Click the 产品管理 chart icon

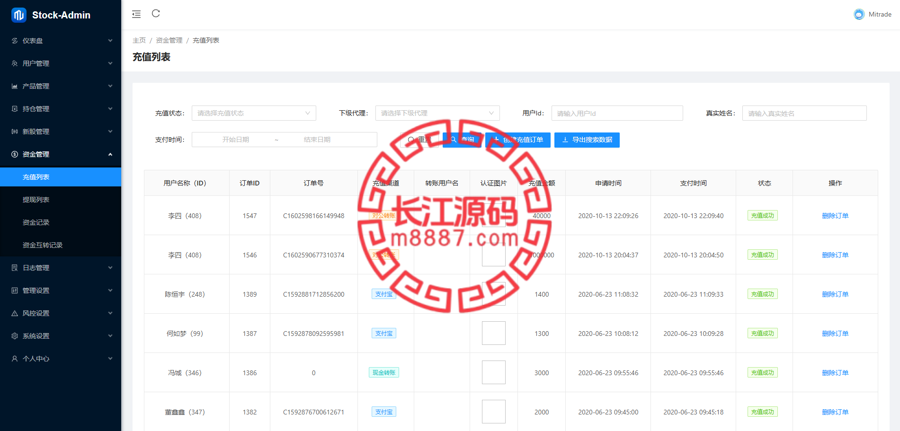[15, 86]
